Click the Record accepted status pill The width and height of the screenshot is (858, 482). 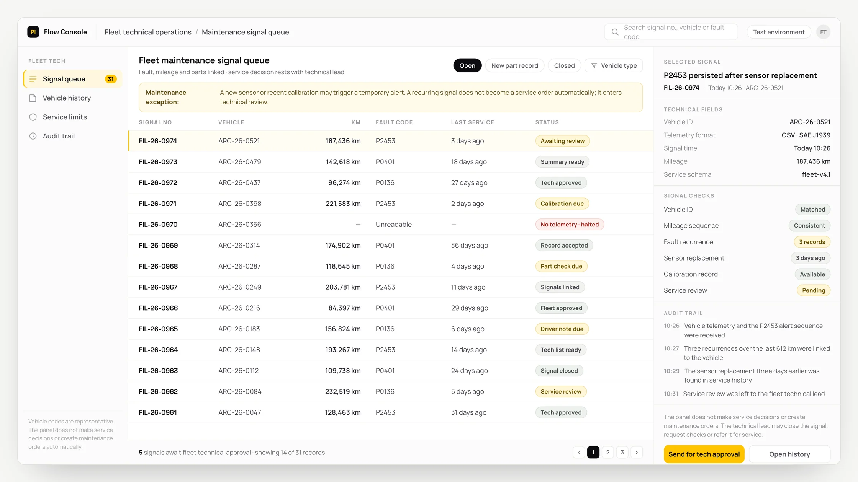(x=564, y=246)
